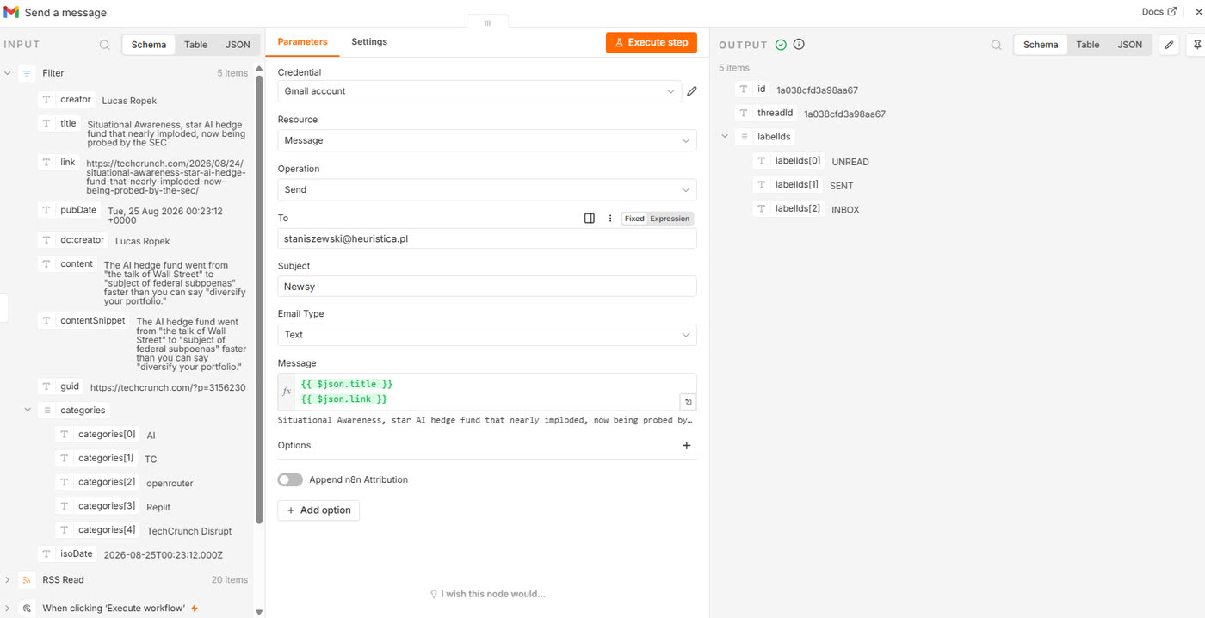The width and height of the screenshot is (1205, 618).
Task: Collapse the categories list
Action: click(28, 411)
